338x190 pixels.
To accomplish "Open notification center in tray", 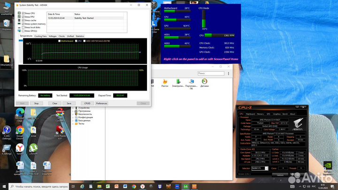I will (333, 186).
